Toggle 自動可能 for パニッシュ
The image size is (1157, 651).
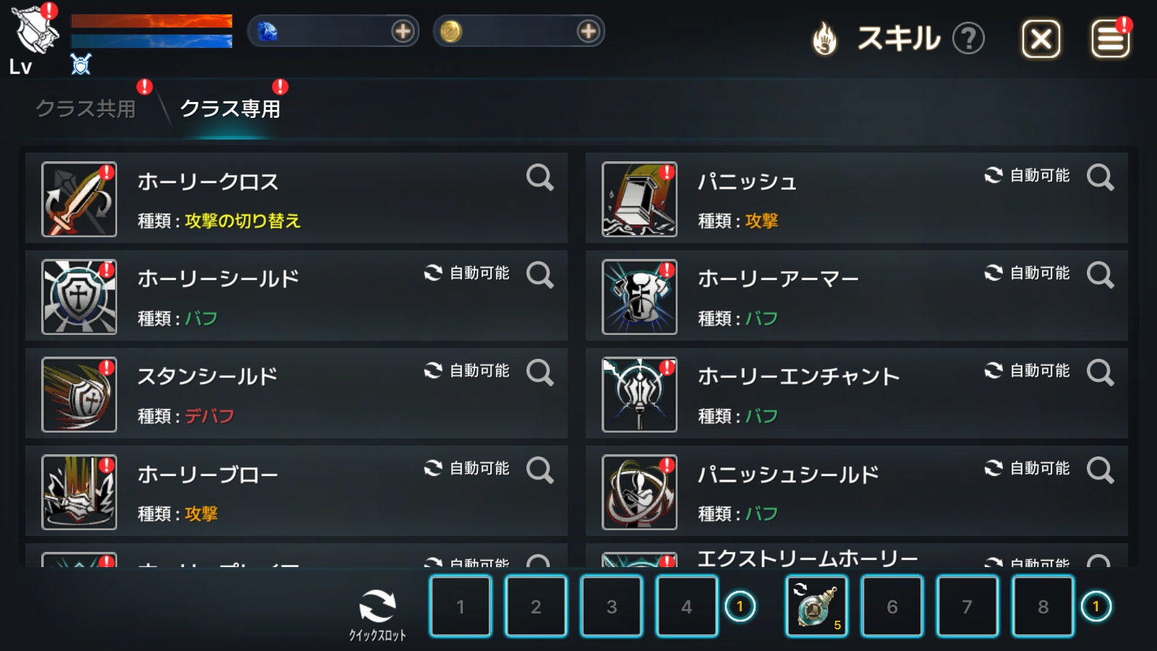(1027, 175)
